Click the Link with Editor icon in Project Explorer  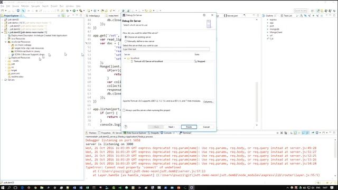(x=63, y=16)
